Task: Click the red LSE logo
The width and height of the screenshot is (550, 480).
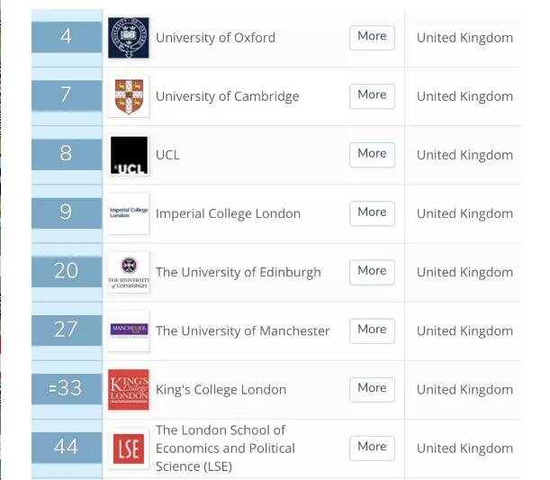Action: (x=128, y=448)
